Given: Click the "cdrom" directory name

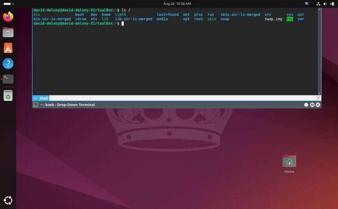Looking at the screenshot, I should pos(81,19).
